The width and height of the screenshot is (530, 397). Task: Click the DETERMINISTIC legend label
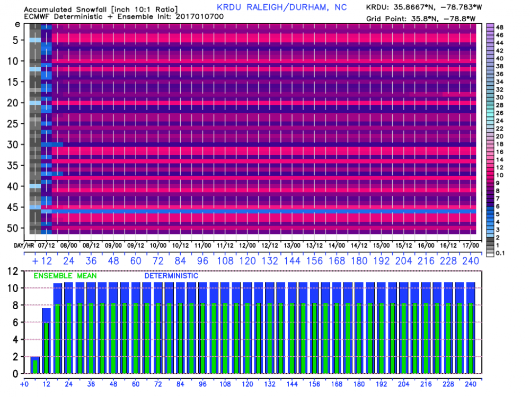pyautogui.click(x=171, y=276)
